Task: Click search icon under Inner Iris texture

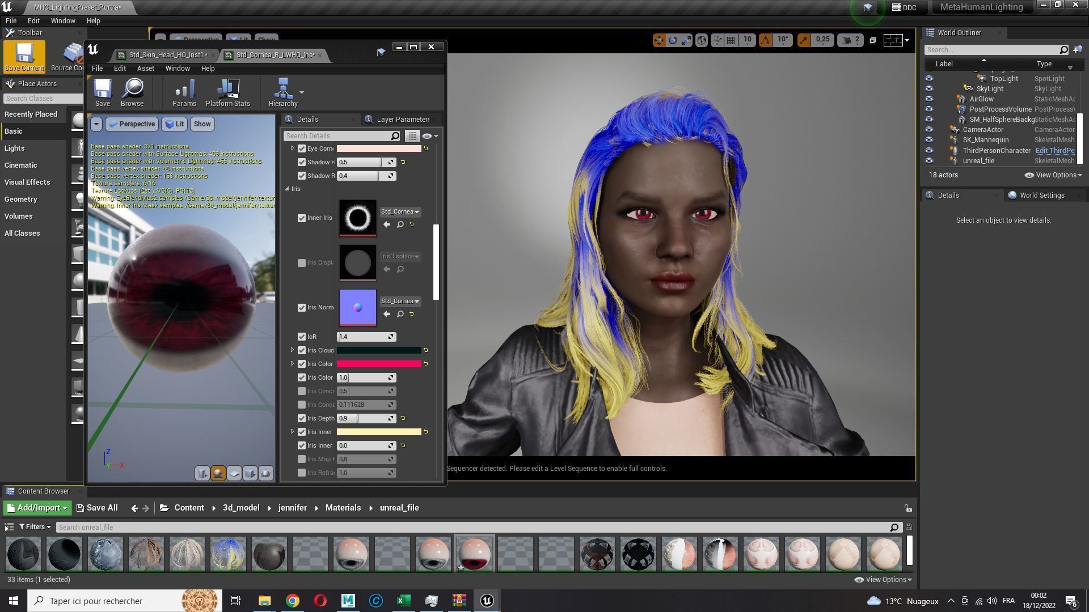Action: (x=400, y=224)
